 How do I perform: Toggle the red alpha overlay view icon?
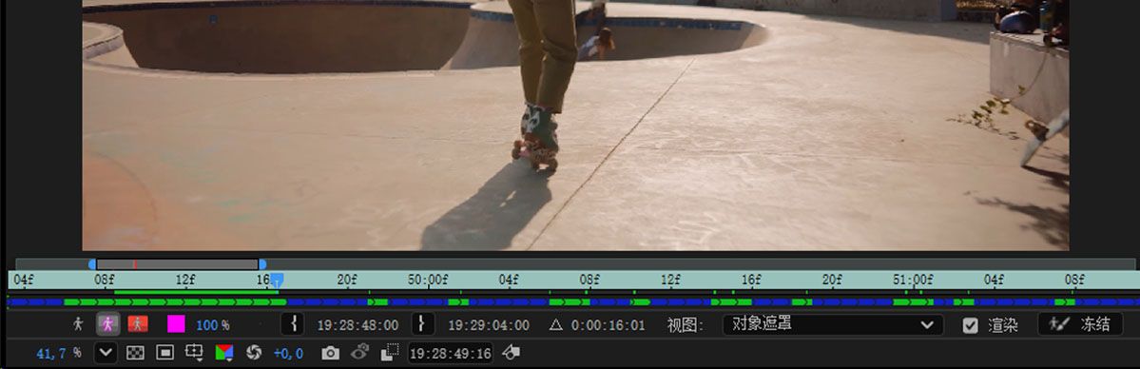pos(138,324)
